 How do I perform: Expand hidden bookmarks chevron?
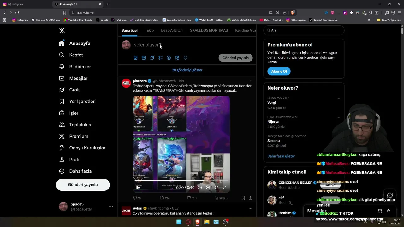pos(369,20)
